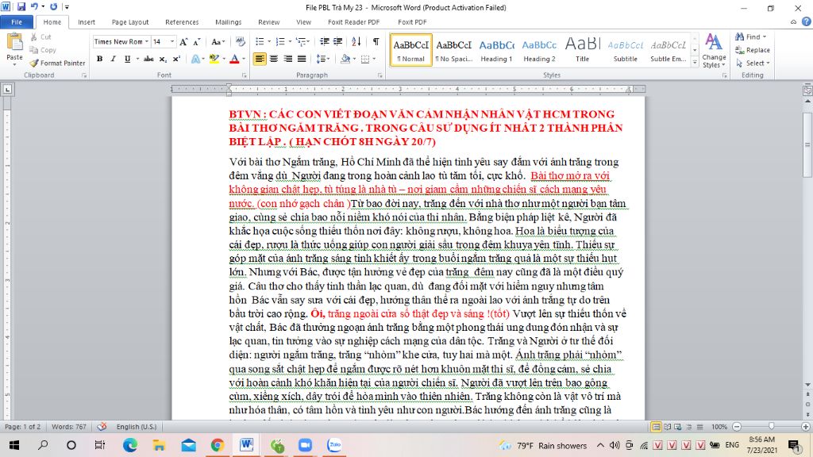Screen dimensions: 813x457
Task: Increase paragraph indent
Action: [x=337, y=41]
